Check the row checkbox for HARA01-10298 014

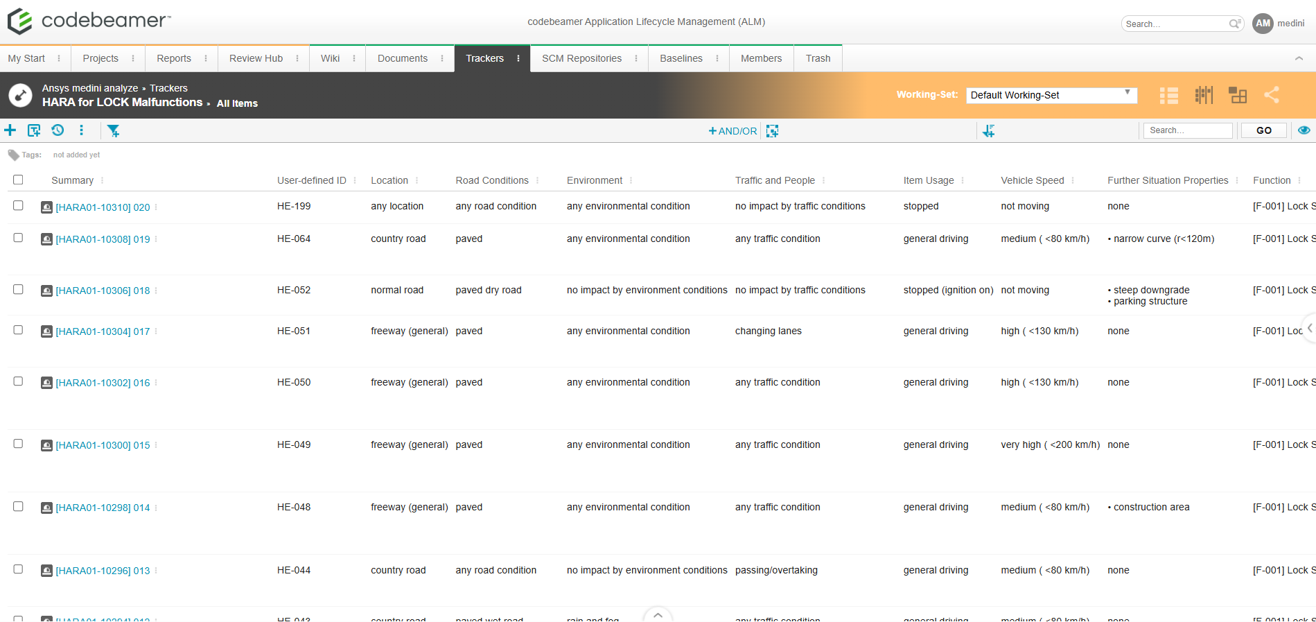[18, 506]
